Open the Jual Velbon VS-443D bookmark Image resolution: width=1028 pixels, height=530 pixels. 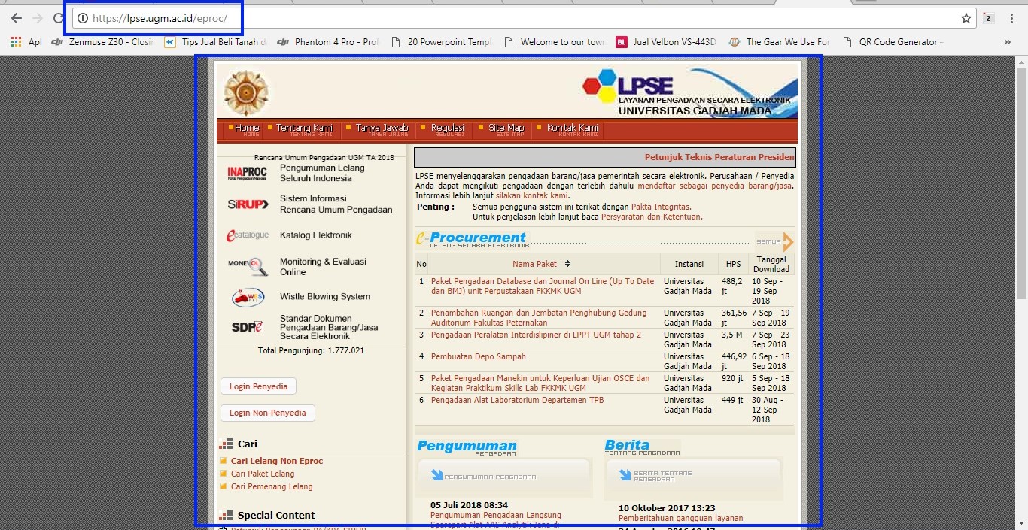click(666, 42)
